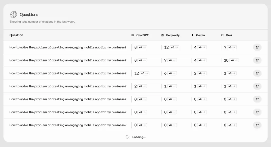
Task: Click the +0 badge beside Perplexity count 6
Action: pyautogui.click(x=172, y=73)
